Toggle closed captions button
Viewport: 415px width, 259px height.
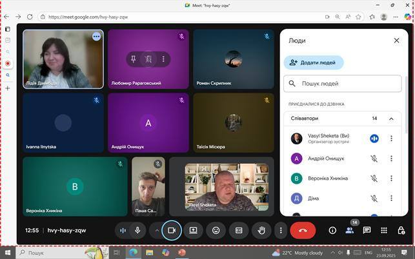[238, 230]
